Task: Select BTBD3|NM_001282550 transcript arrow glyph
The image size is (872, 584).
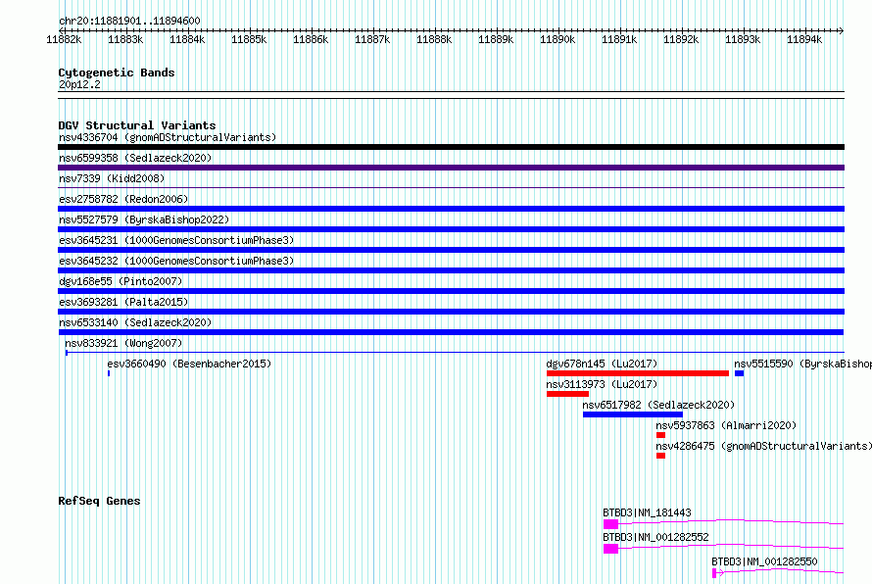Action: (x=718, y=573)
